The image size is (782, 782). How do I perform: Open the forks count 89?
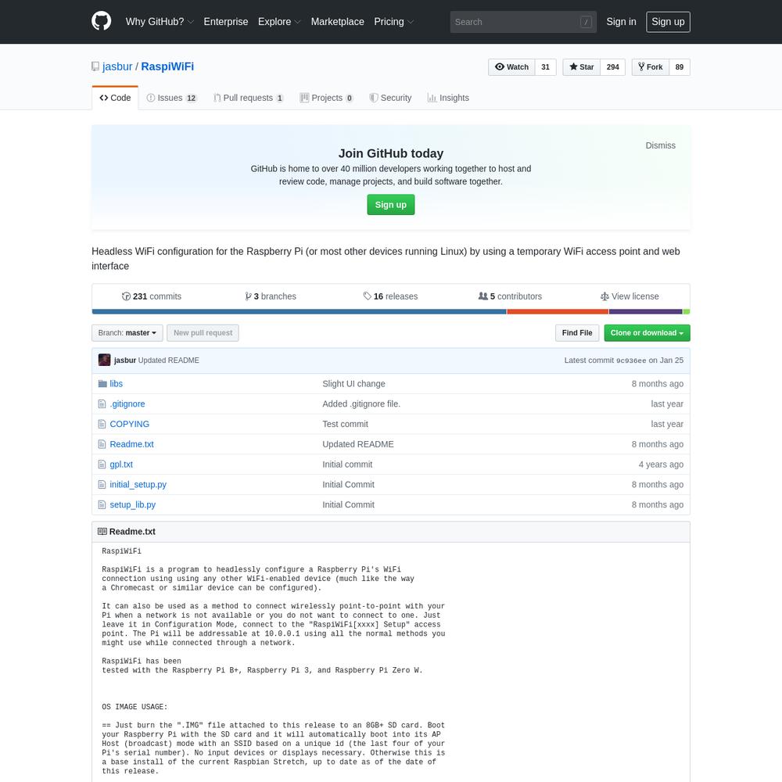coord(680,66)
